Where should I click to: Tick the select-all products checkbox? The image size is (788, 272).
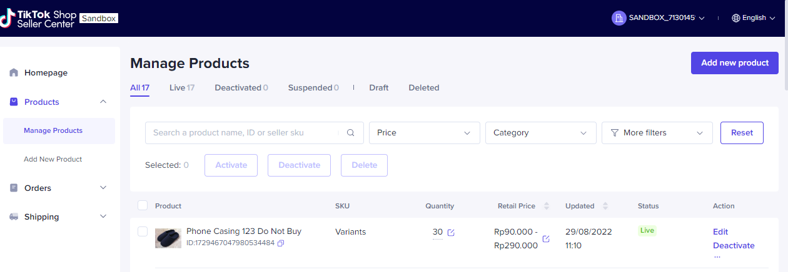[143, 206]
